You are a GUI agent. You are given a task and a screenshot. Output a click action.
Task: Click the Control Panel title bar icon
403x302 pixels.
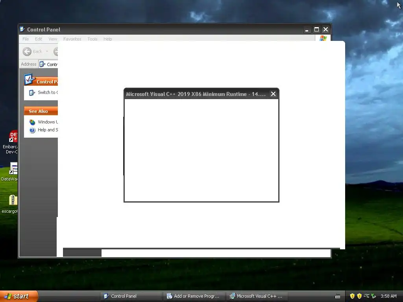(x=22, y=29)
